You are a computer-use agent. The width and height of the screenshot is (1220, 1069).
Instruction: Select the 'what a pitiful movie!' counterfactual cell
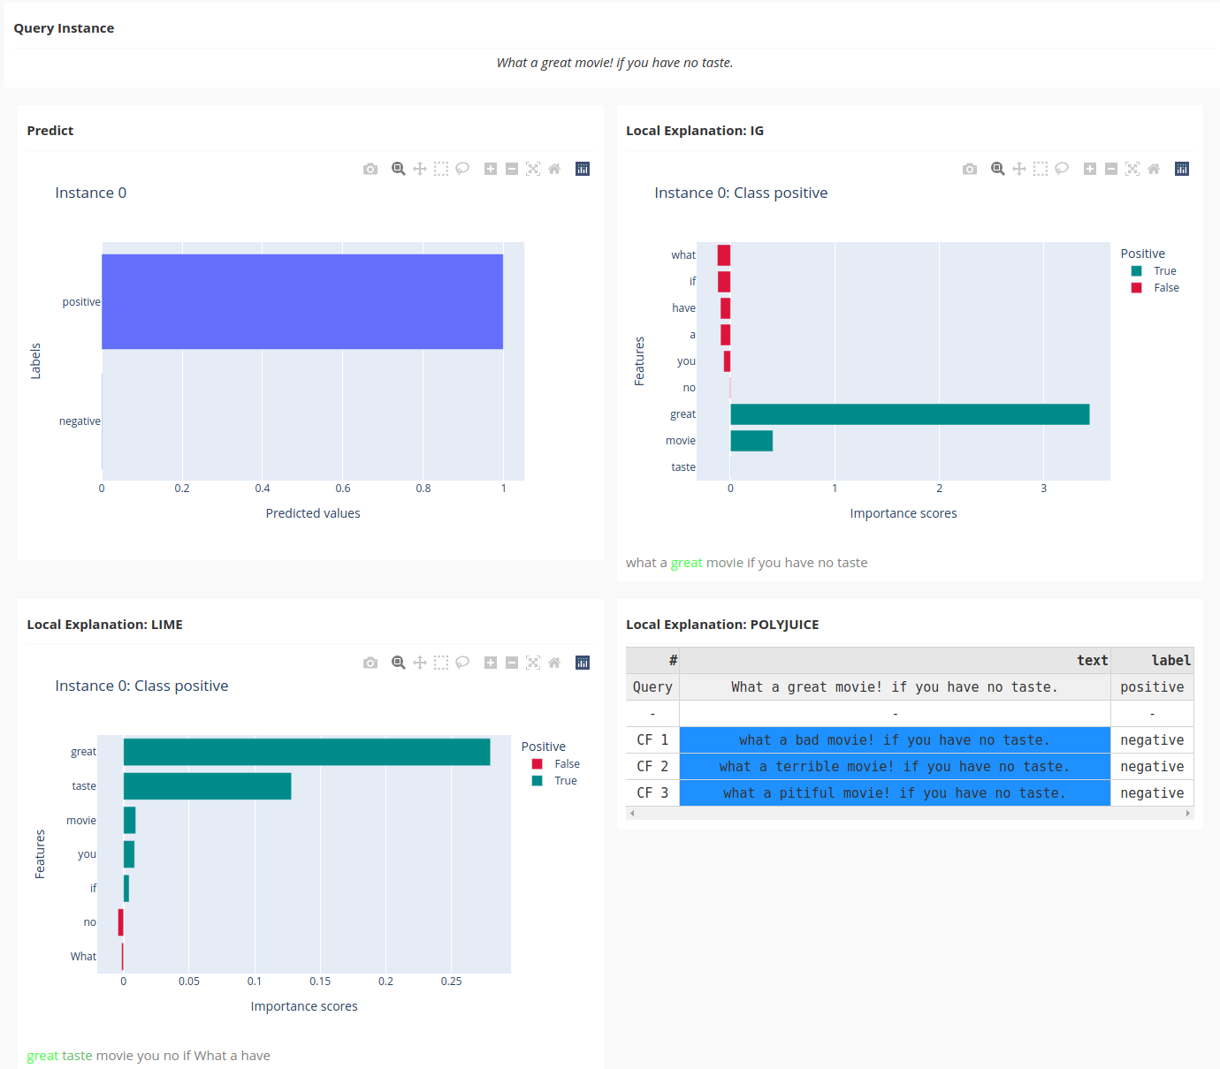click(895, 793)
